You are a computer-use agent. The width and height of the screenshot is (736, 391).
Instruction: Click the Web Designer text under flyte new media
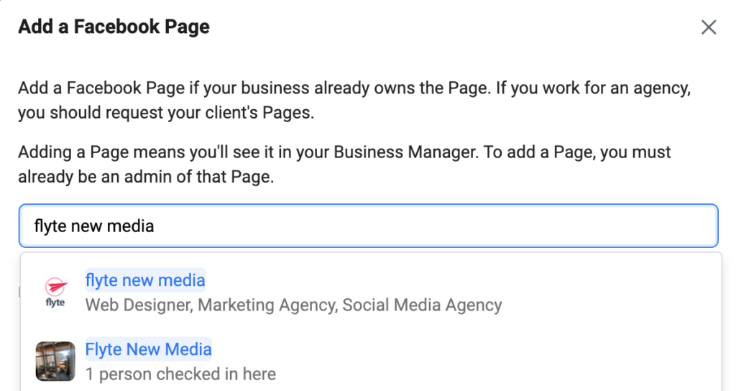coord(139,305)
